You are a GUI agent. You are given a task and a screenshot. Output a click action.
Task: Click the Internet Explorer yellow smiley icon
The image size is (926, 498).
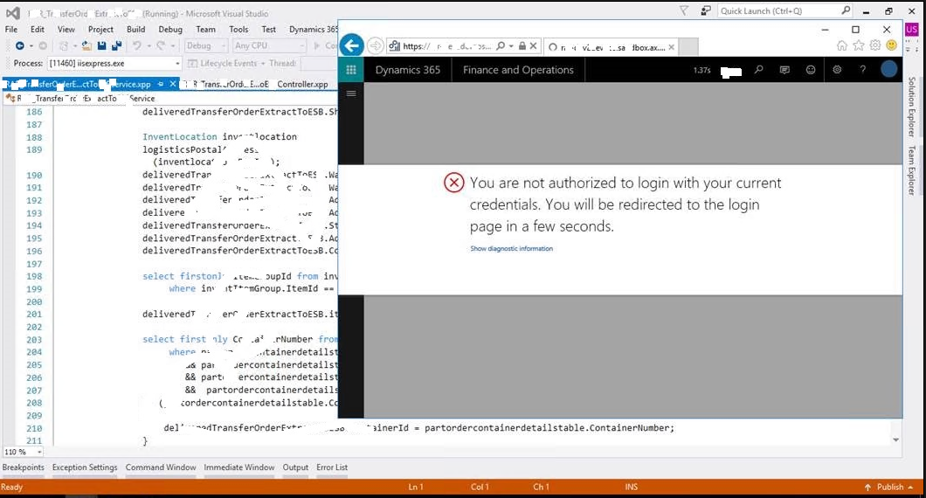point(892,45)
